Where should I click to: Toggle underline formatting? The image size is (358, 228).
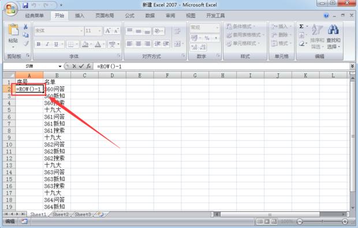56,44
